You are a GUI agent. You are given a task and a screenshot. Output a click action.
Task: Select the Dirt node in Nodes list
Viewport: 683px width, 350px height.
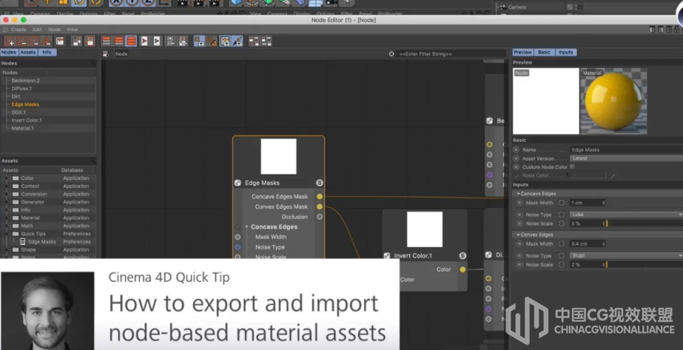tap(16, 97)
